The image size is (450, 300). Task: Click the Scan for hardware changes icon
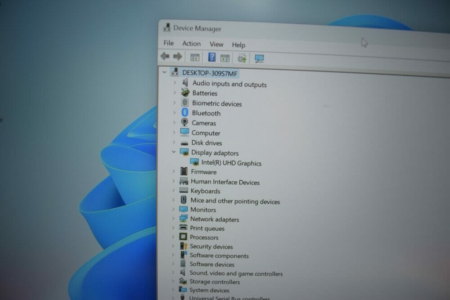(x=259, y=59)
